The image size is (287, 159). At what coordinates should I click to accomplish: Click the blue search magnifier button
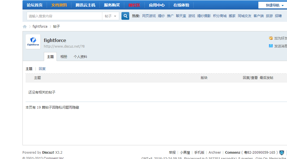click(x=125, y=16)
